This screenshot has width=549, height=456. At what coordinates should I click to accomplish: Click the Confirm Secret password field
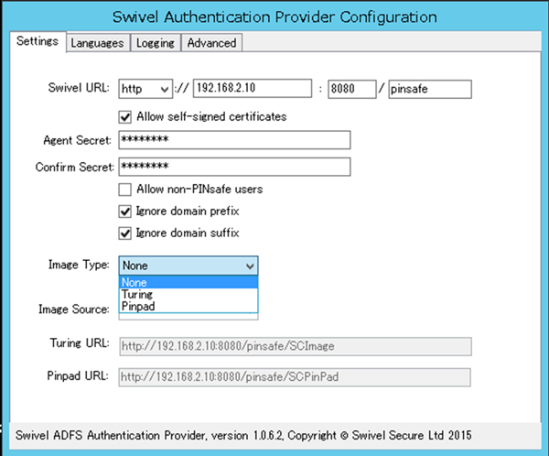pos(234,167)
